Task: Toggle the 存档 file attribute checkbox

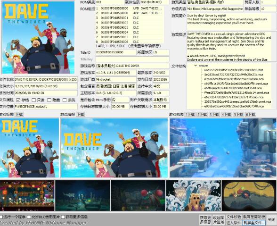Action: (18, 100)
